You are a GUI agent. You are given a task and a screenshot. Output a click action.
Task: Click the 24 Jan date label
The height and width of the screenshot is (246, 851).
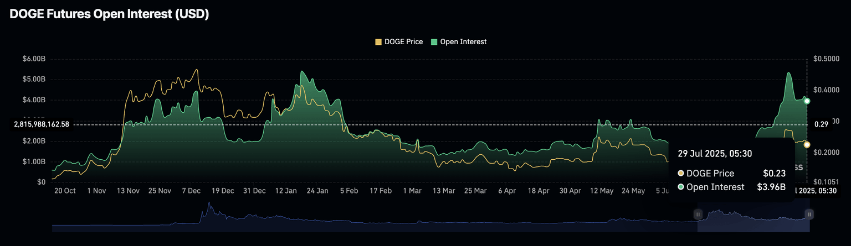(317, 191)
